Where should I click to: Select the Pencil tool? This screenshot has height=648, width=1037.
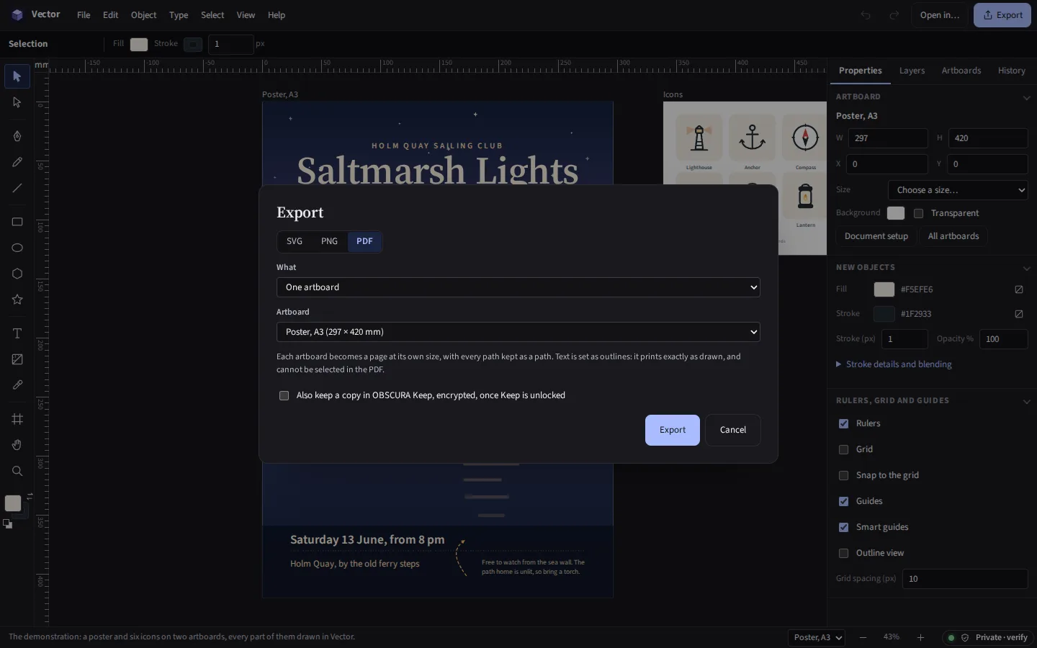(17, 162)
